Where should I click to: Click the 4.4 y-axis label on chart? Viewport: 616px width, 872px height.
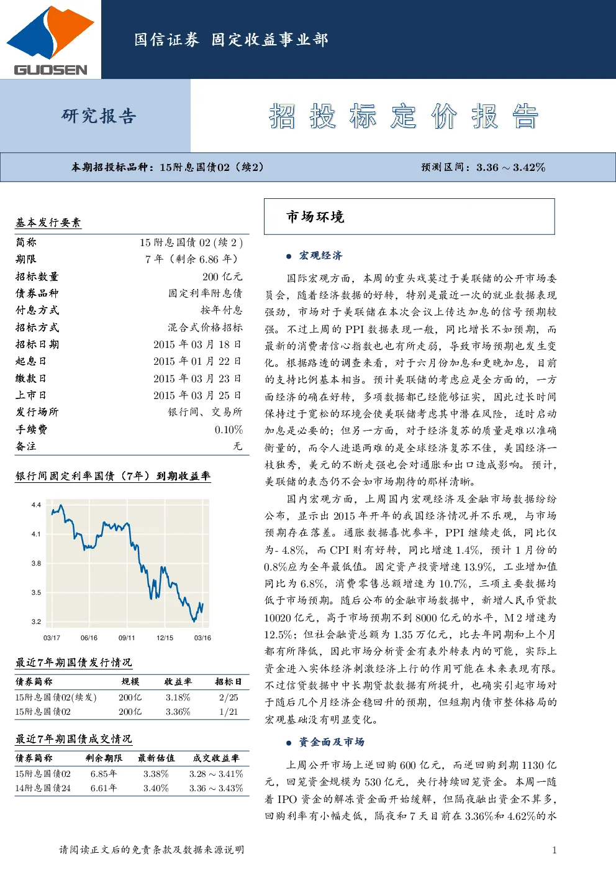36,505
